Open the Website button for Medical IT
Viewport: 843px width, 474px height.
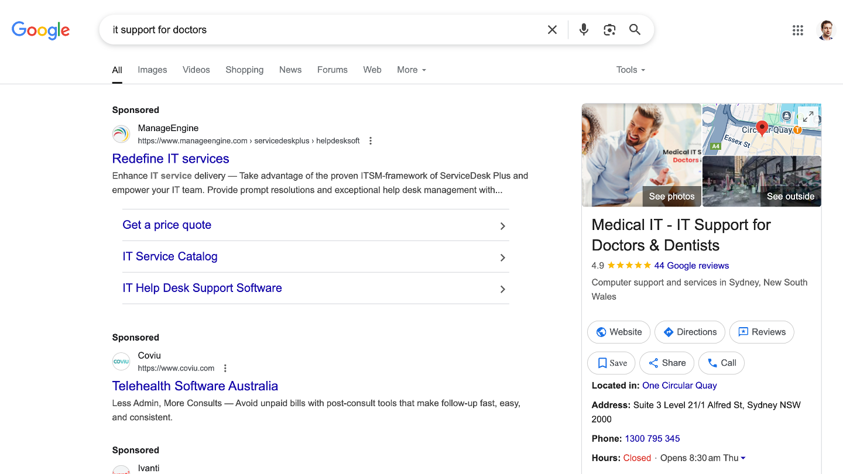pos(619,332)
